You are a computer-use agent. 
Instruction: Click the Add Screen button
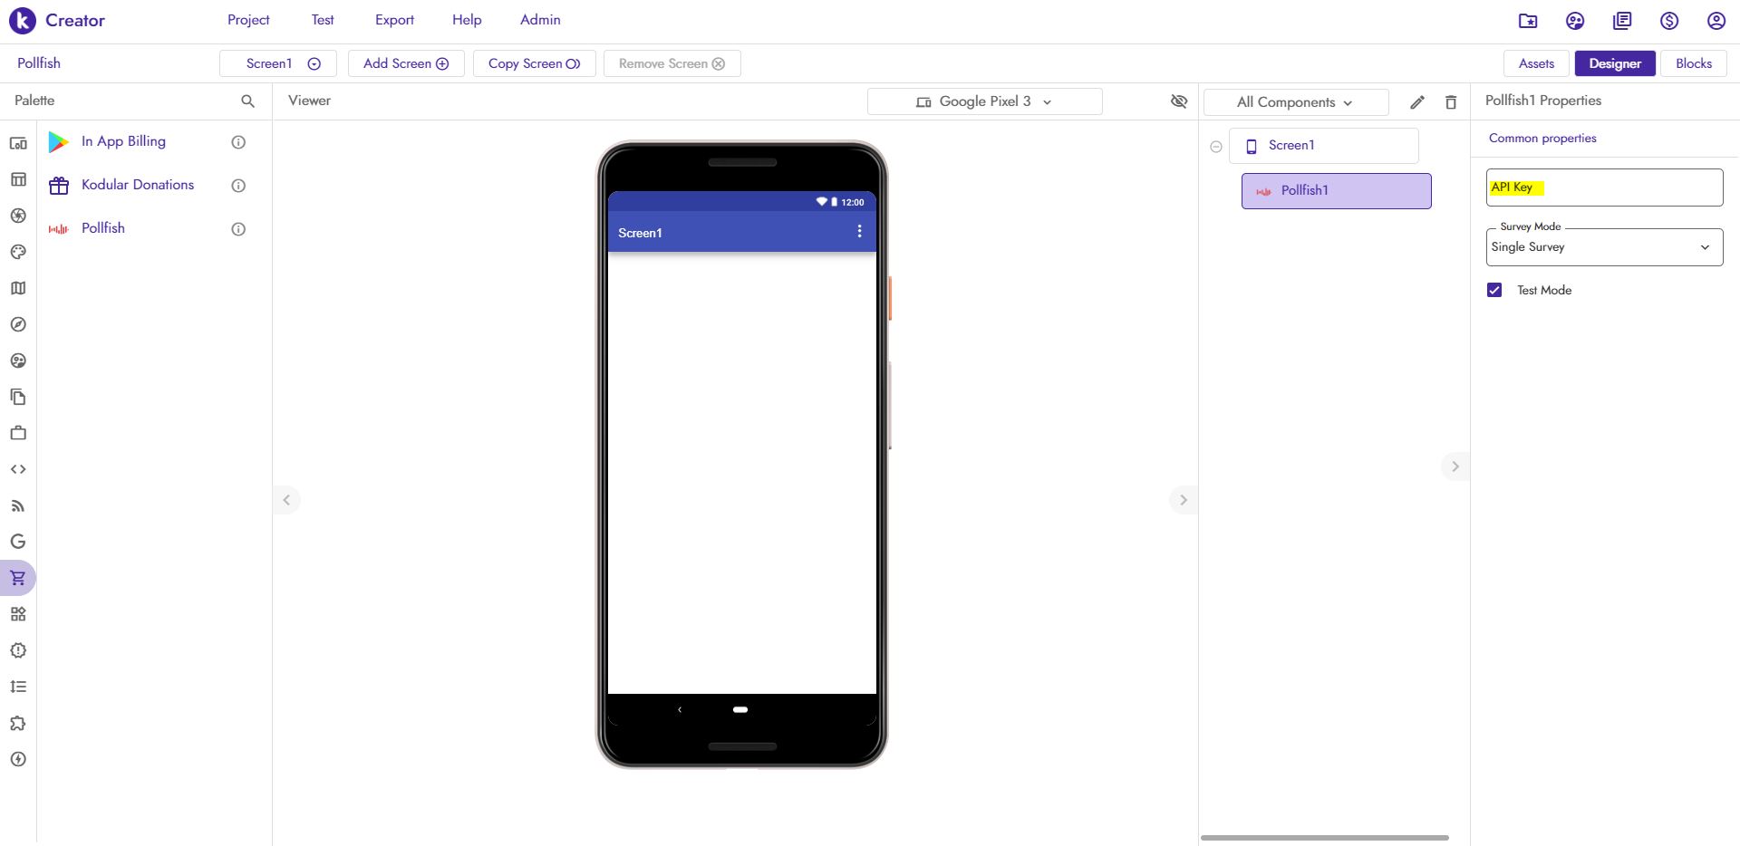(x=406, y=63)
